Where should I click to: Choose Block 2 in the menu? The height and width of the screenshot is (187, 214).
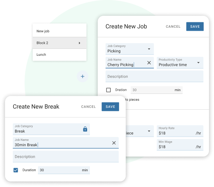coord(60,43)
